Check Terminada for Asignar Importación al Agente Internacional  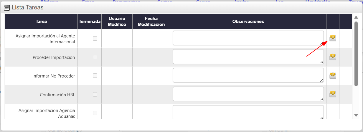[x=95, y=38]
